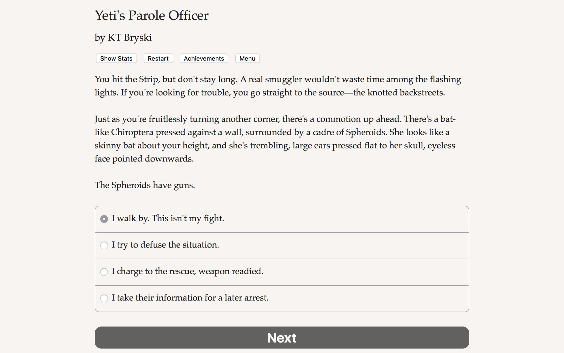The width and height of the screenshot is (564, 353).
Task: Click the Next button to continue the story
Action: [x=281, y=337]
